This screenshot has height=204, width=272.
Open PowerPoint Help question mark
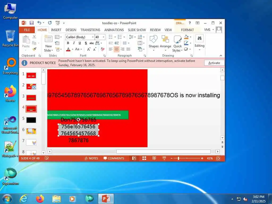tap(190, 23)
